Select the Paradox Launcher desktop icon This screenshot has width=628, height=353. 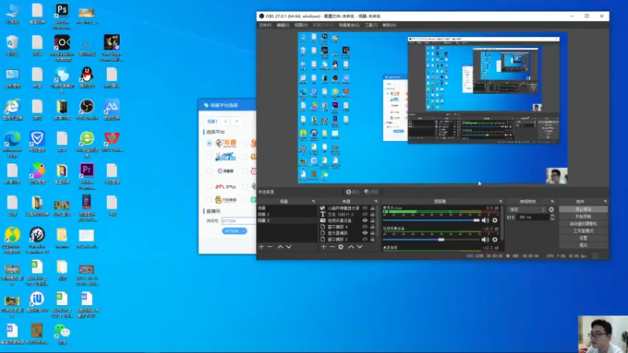point(37,240)
